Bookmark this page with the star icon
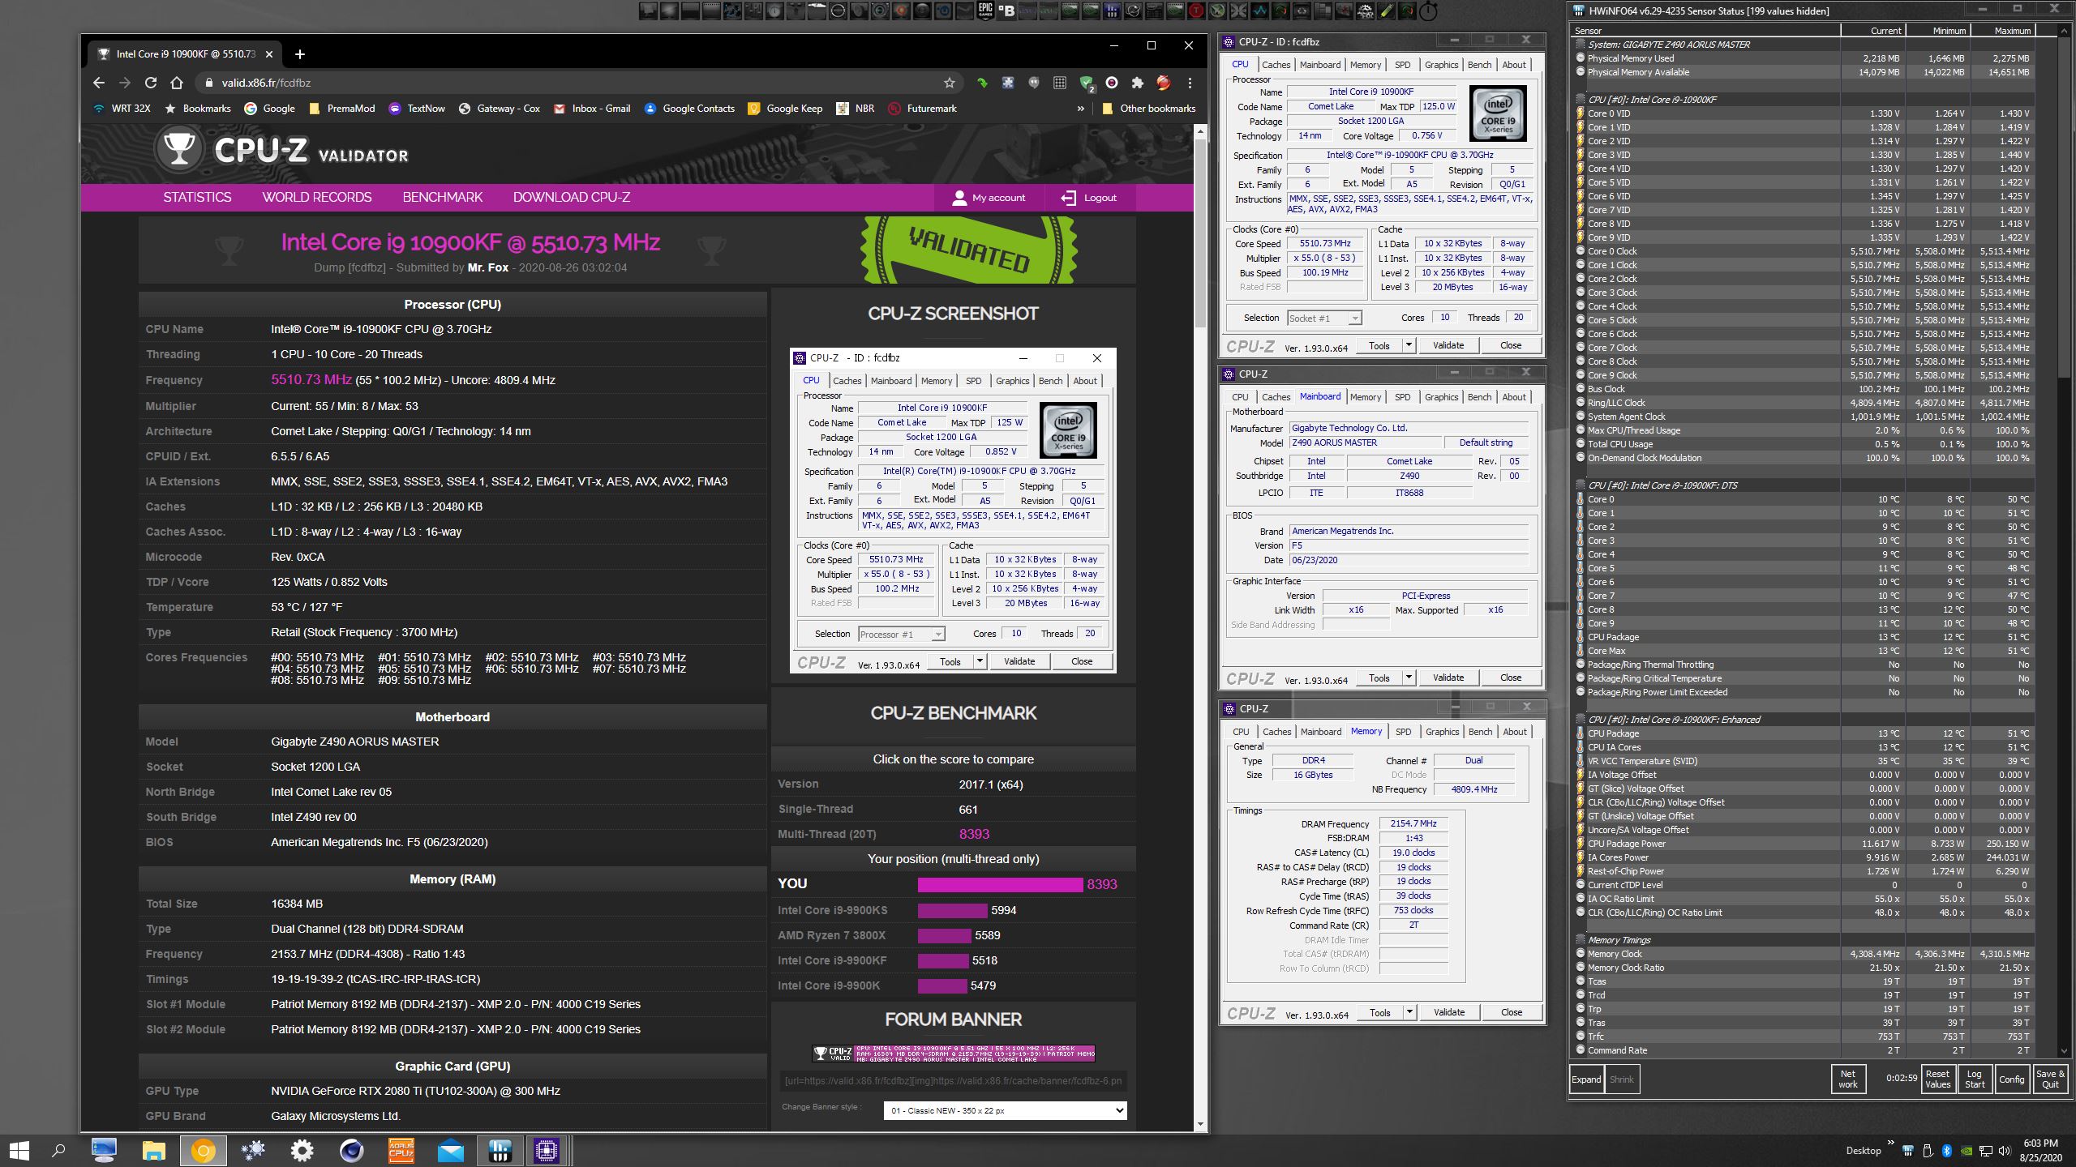 pyautogui.click(x=949, y=83)
